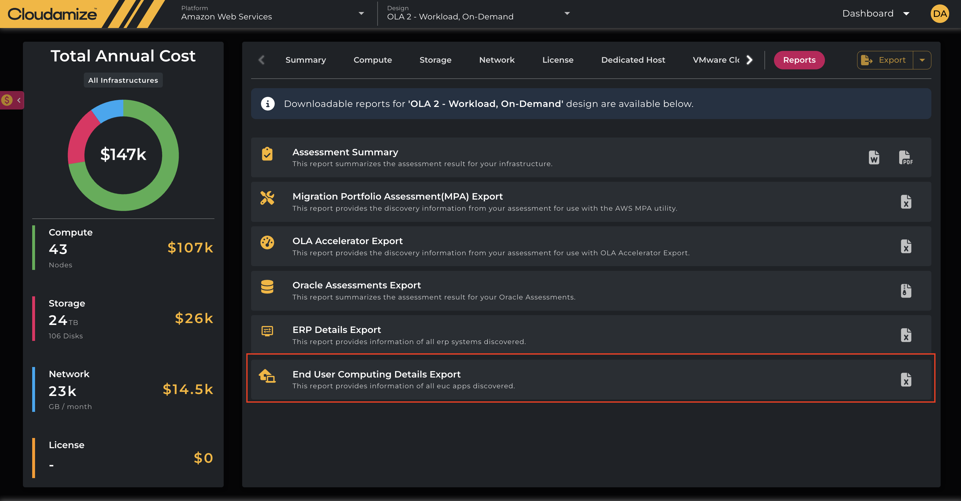
Task: Click the 106 Disks label
Action: coord(66,336)
